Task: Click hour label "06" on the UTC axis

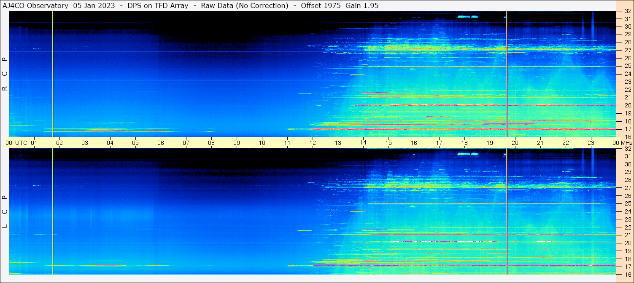Action: [x=161, y=143]
